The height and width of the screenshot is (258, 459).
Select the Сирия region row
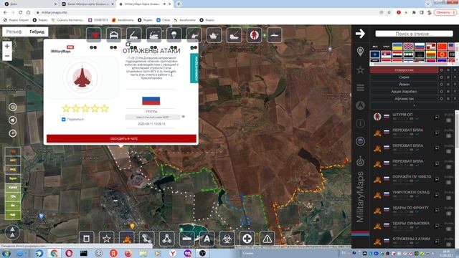[404, 77]
